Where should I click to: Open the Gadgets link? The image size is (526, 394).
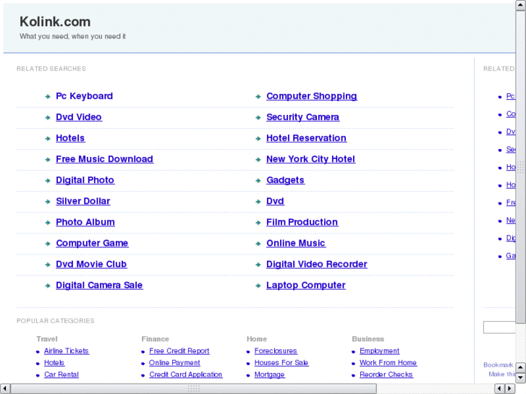tap(285, 180)
